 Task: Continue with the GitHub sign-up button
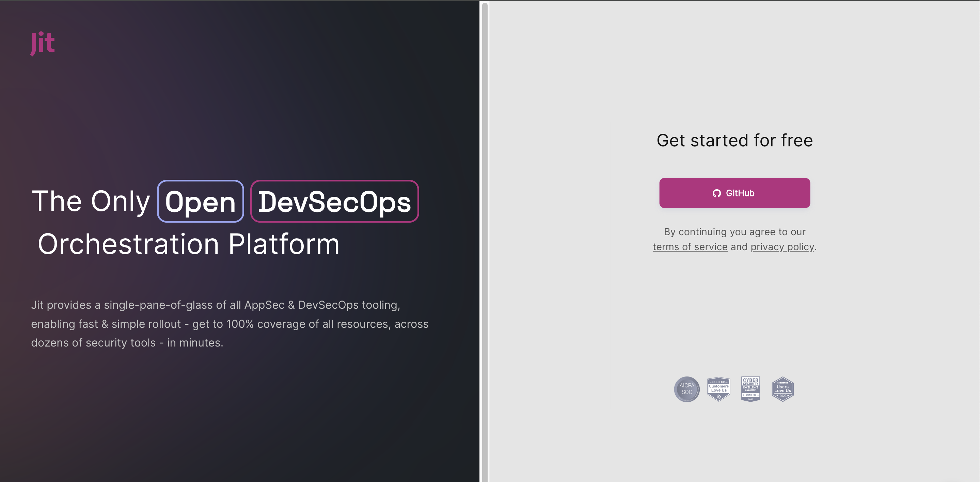(734, 193)
